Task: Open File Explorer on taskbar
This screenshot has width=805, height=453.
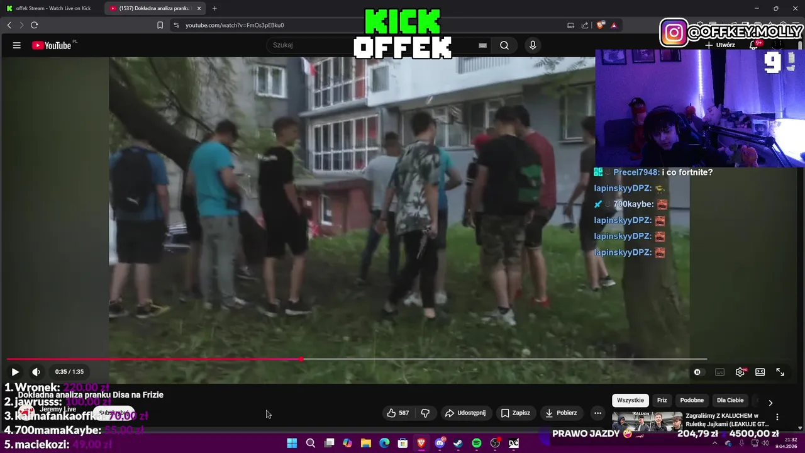Action: [366, 444]
